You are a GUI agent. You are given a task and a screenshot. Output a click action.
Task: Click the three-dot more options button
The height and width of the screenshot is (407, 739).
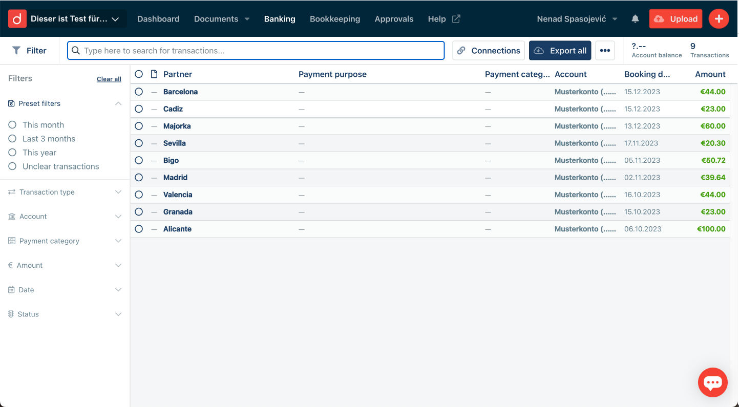pyautogui.click(x=605, y=51)
